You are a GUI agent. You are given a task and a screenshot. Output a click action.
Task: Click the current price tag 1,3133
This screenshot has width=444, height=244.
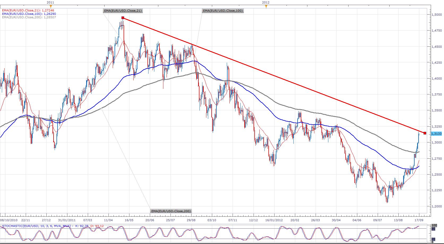coord(436,134)
